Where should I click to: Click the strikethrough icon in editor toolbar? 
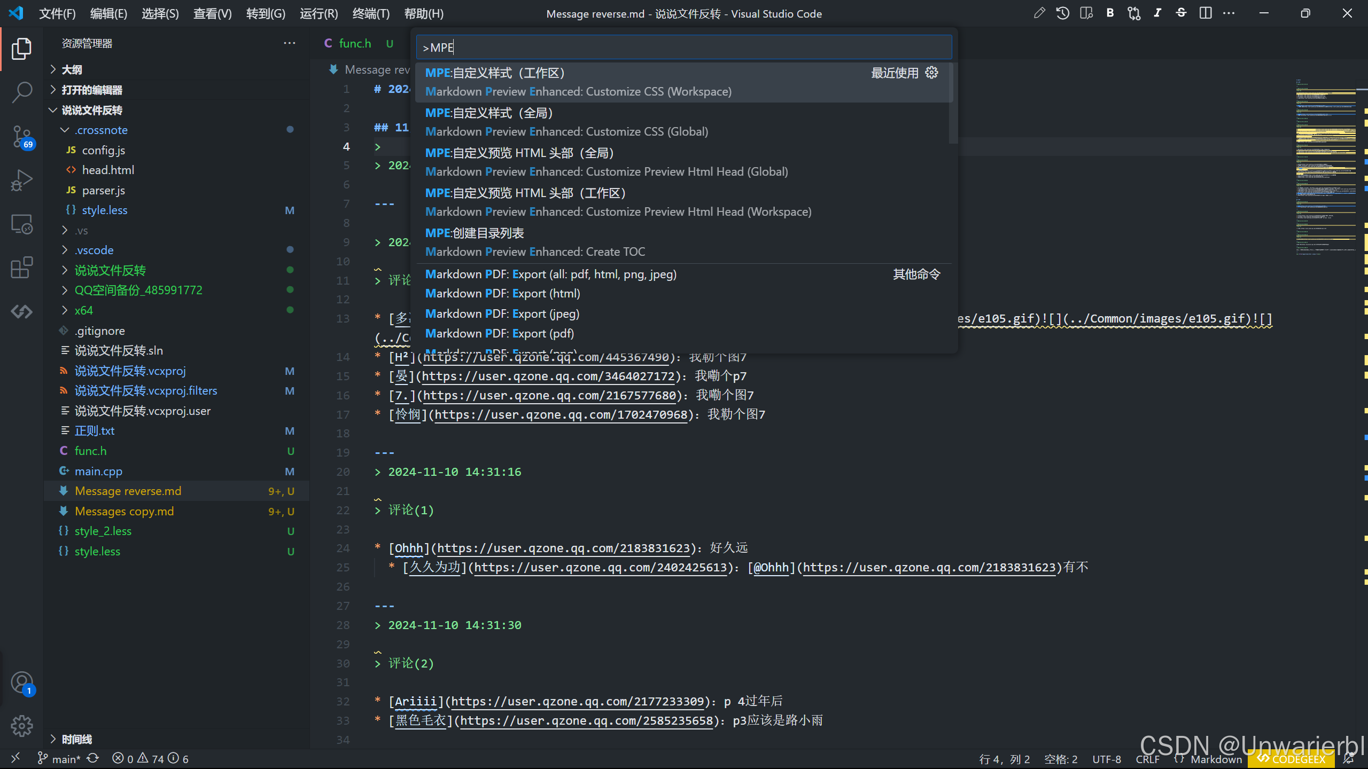click(x=1181, y=13)
